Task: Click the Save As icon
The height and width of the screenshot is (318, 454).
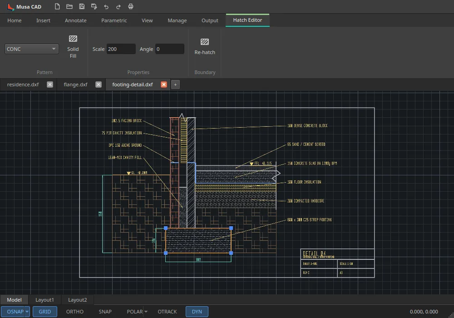Action: (x=94, y=6)
